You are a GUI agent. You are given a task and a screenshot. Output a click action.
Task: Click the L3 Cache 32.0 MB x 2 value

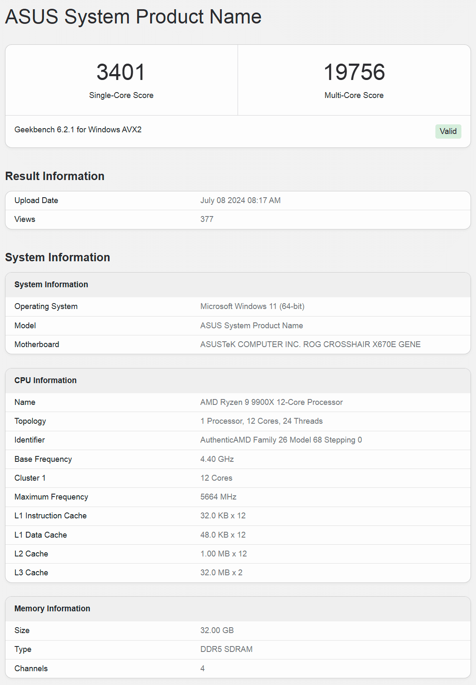(x=221, y=573)
